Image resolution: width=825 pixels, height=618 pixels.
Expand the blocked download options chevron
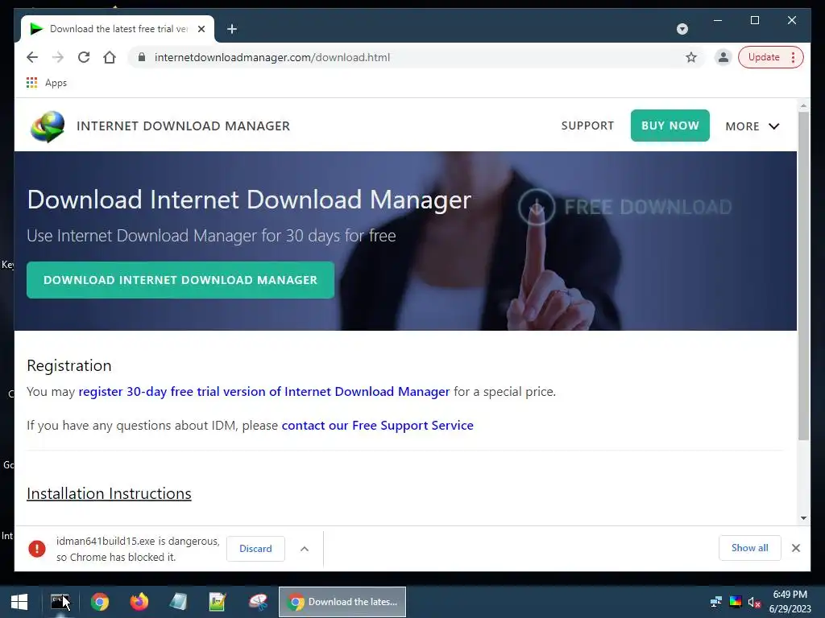(305, 549)
